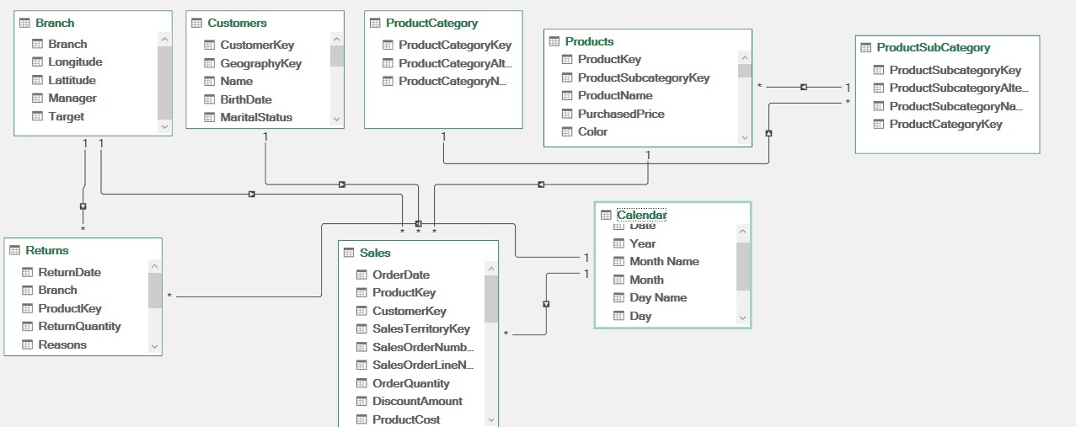Image resolution: width=1076 pixels, height=427 pixels.
Task: Click the column icon next to Longitude
Action: (x=37, y=62)
